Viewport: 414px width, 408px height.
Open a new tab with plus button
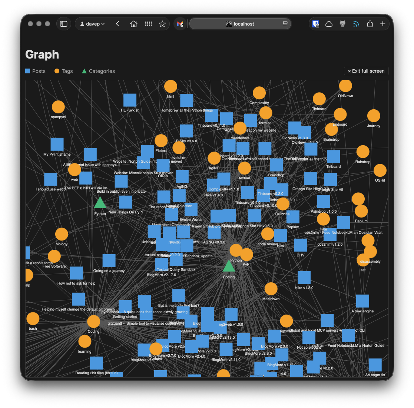click(383, 24)
